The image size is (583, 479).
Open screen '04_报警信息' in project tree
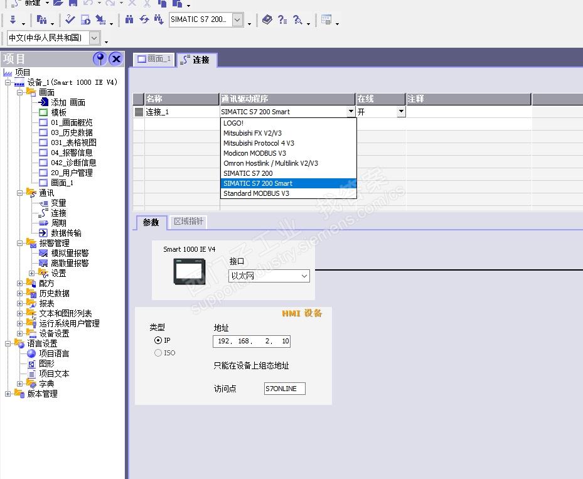pos(72,153)
